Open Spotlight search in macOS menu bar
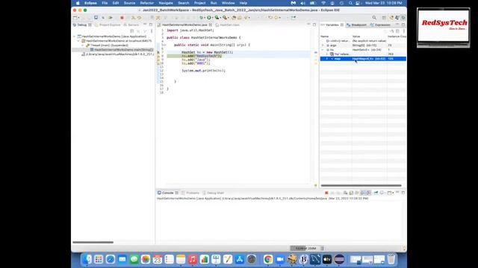Viewport: 478px width, 268px height. [x=350, y=3]
